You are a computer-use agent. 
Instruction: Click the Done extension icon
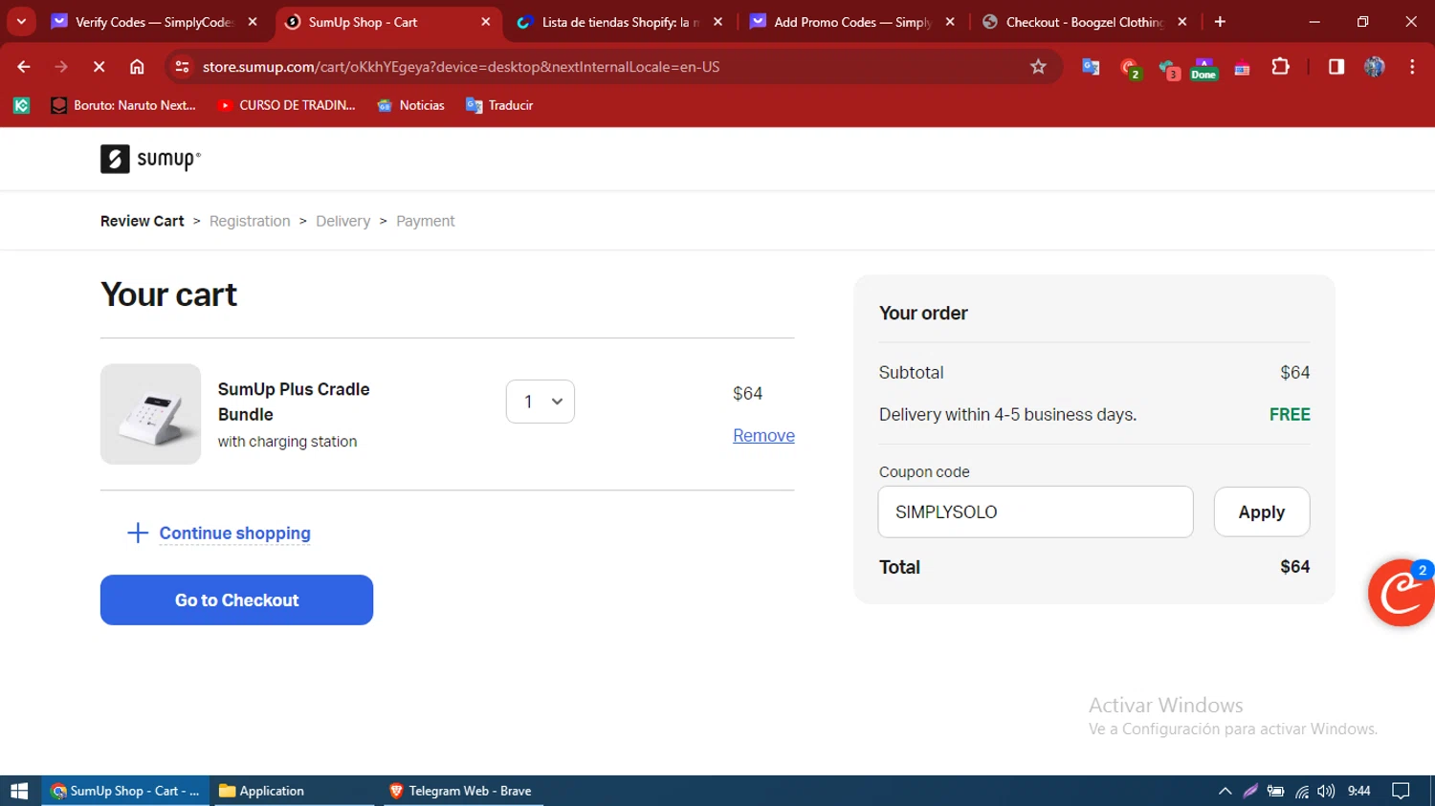click(x=1203, y=68)
